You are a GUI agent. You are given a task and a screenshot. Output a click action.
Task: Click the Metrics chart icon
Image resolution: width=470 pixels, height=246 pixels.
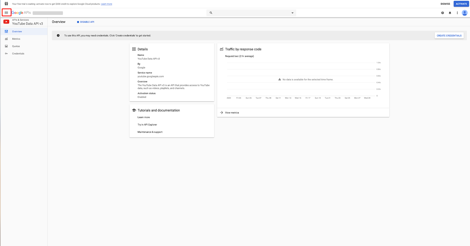click(x=6, y=39)
